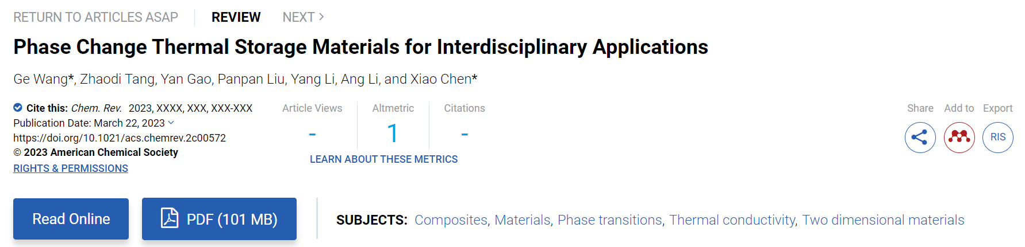Export citation via RIS icon

998,138
